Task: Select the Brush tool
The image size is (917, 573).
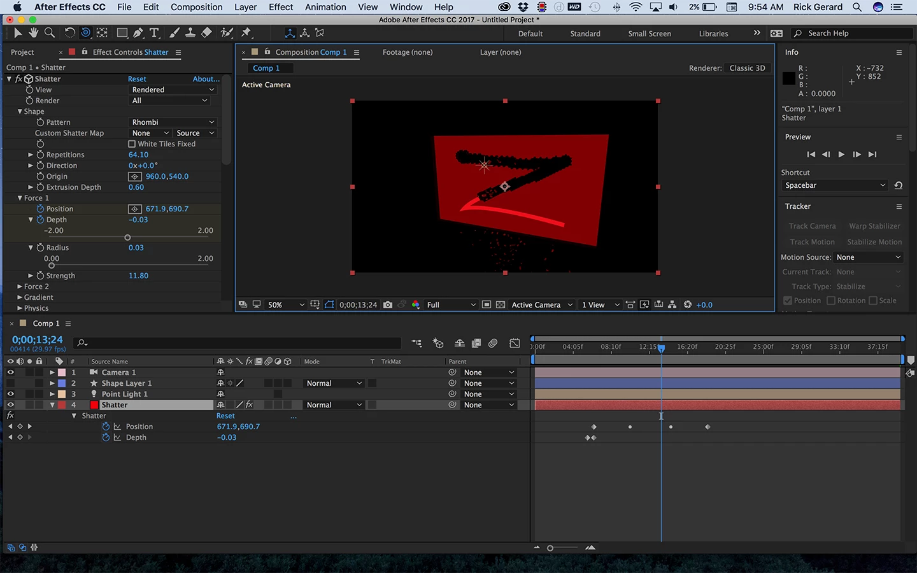Action: pyautogui.click(x=174, y=33)
